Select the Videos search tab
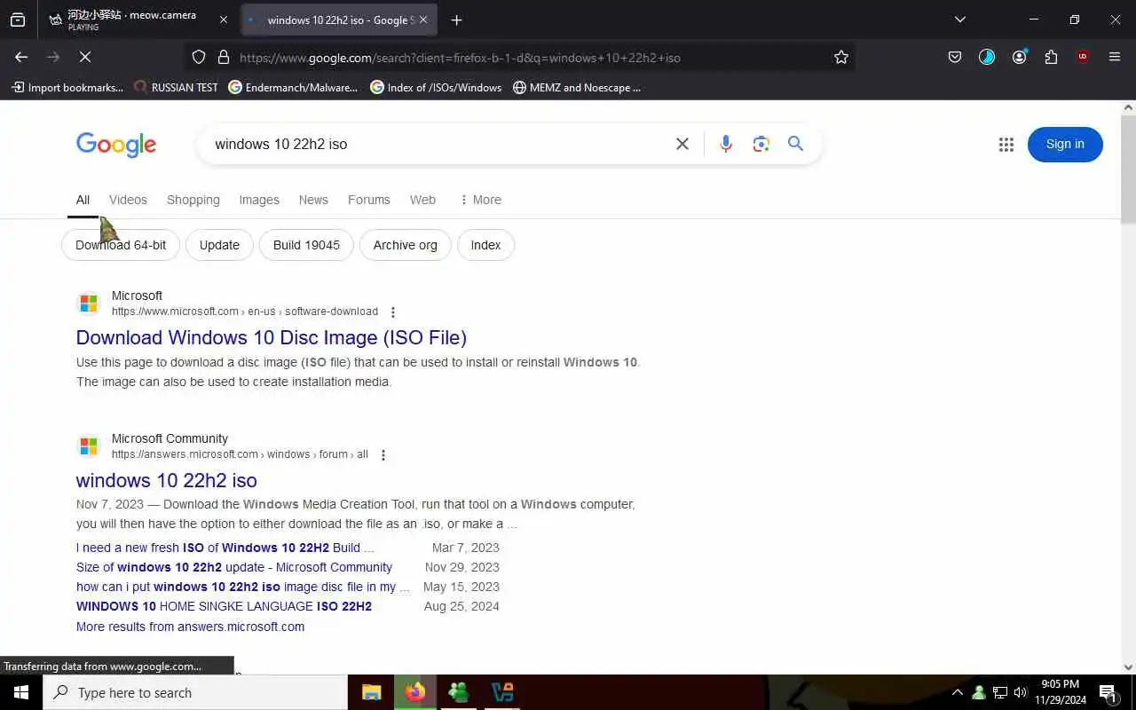 [128, 200]
